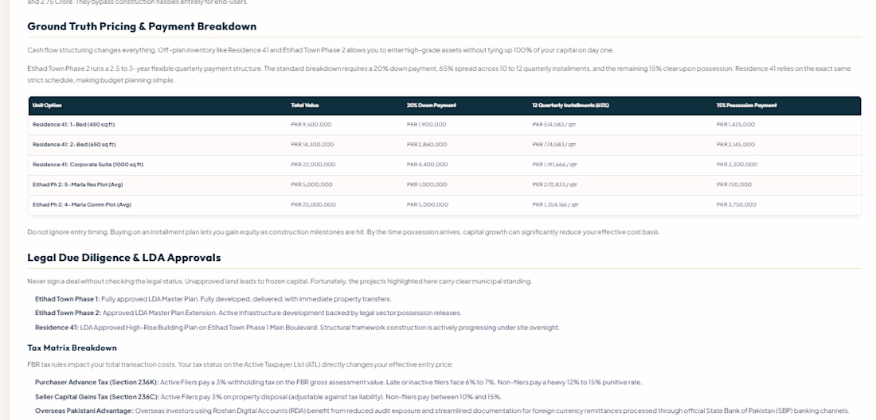
Task: Select installment cell 'PKR 514,583 / qtr'
Action: tap(553, 124)
